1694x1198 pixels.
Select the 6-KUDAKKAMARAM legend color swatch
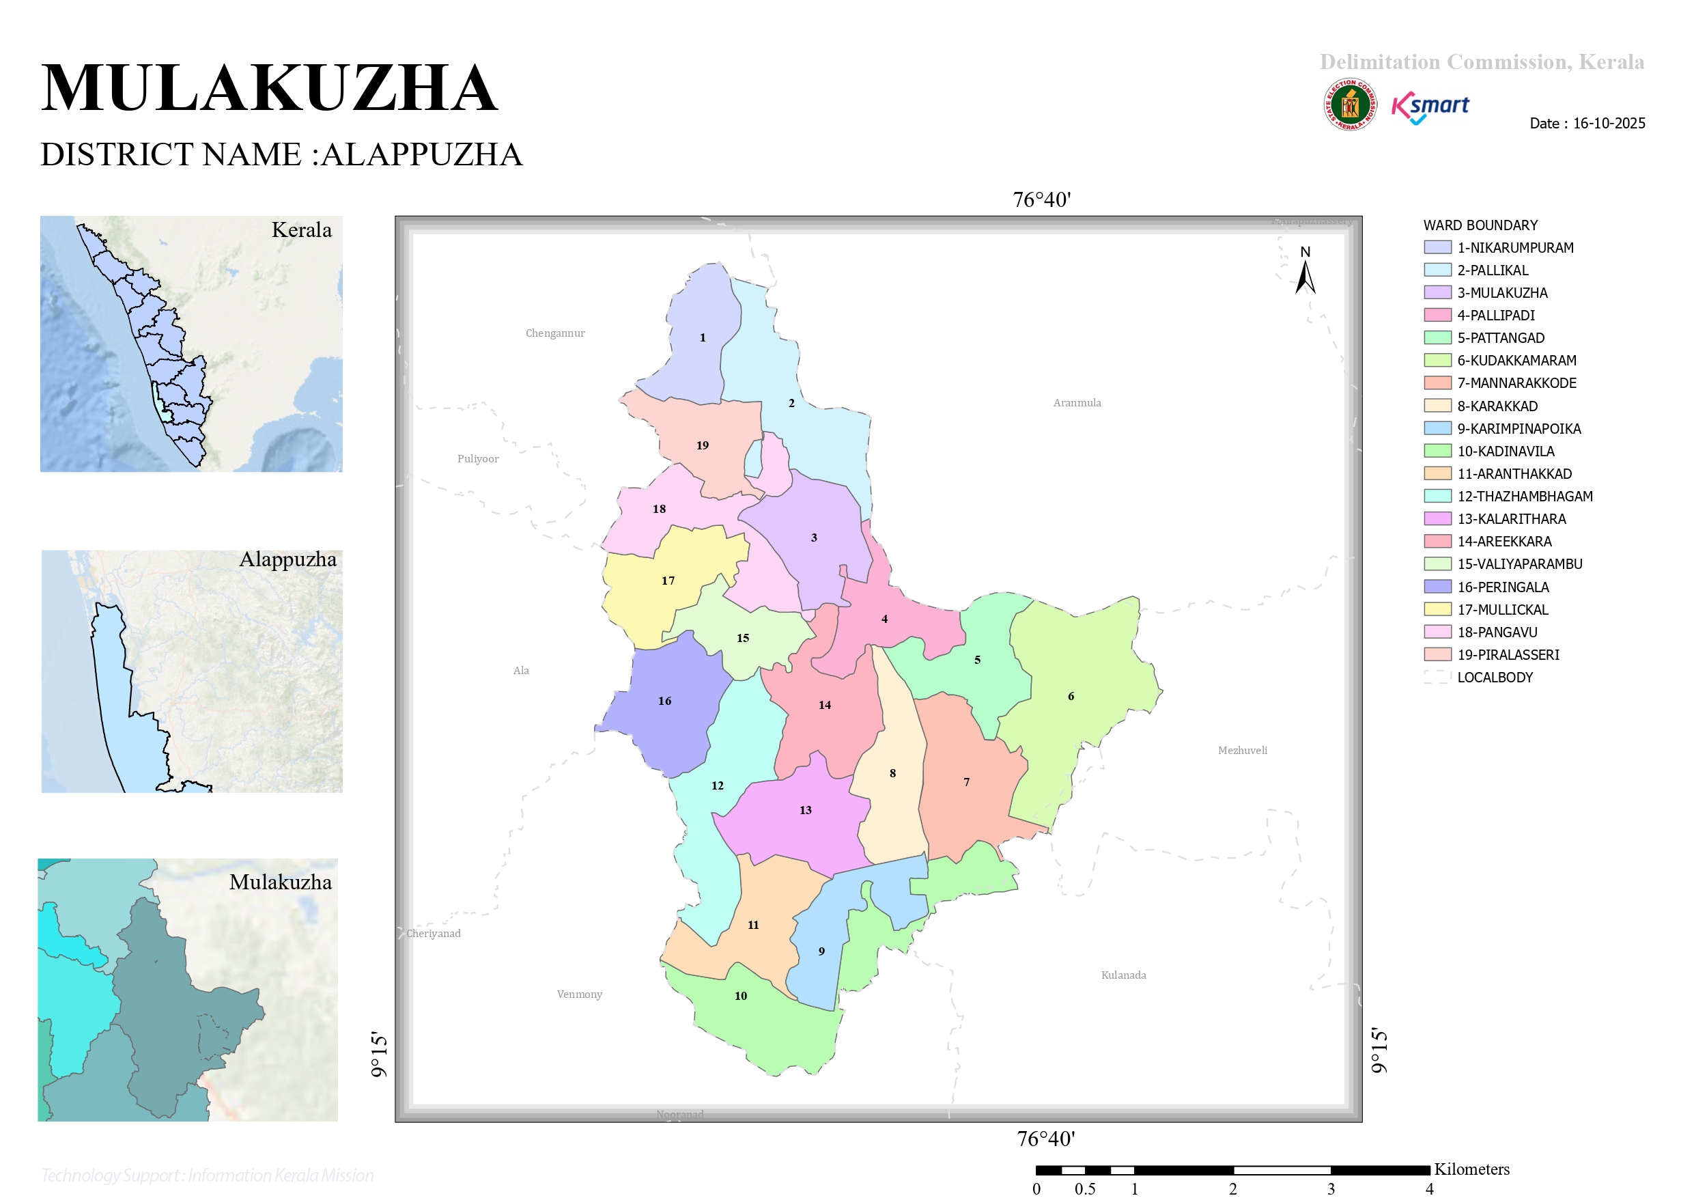click(1437, 360)
